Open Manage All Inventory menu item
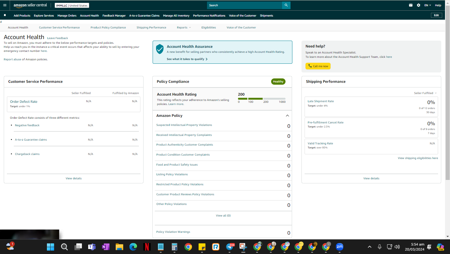Image resolution: width=450 pixels, height=254 pixels. [x=176, y=16]
